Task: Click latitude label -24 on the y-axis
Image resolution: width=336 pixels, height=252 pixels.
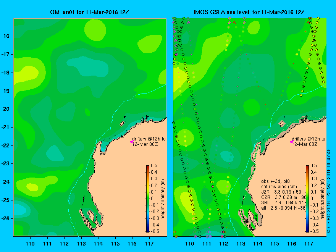Action: tap(6, 182)
